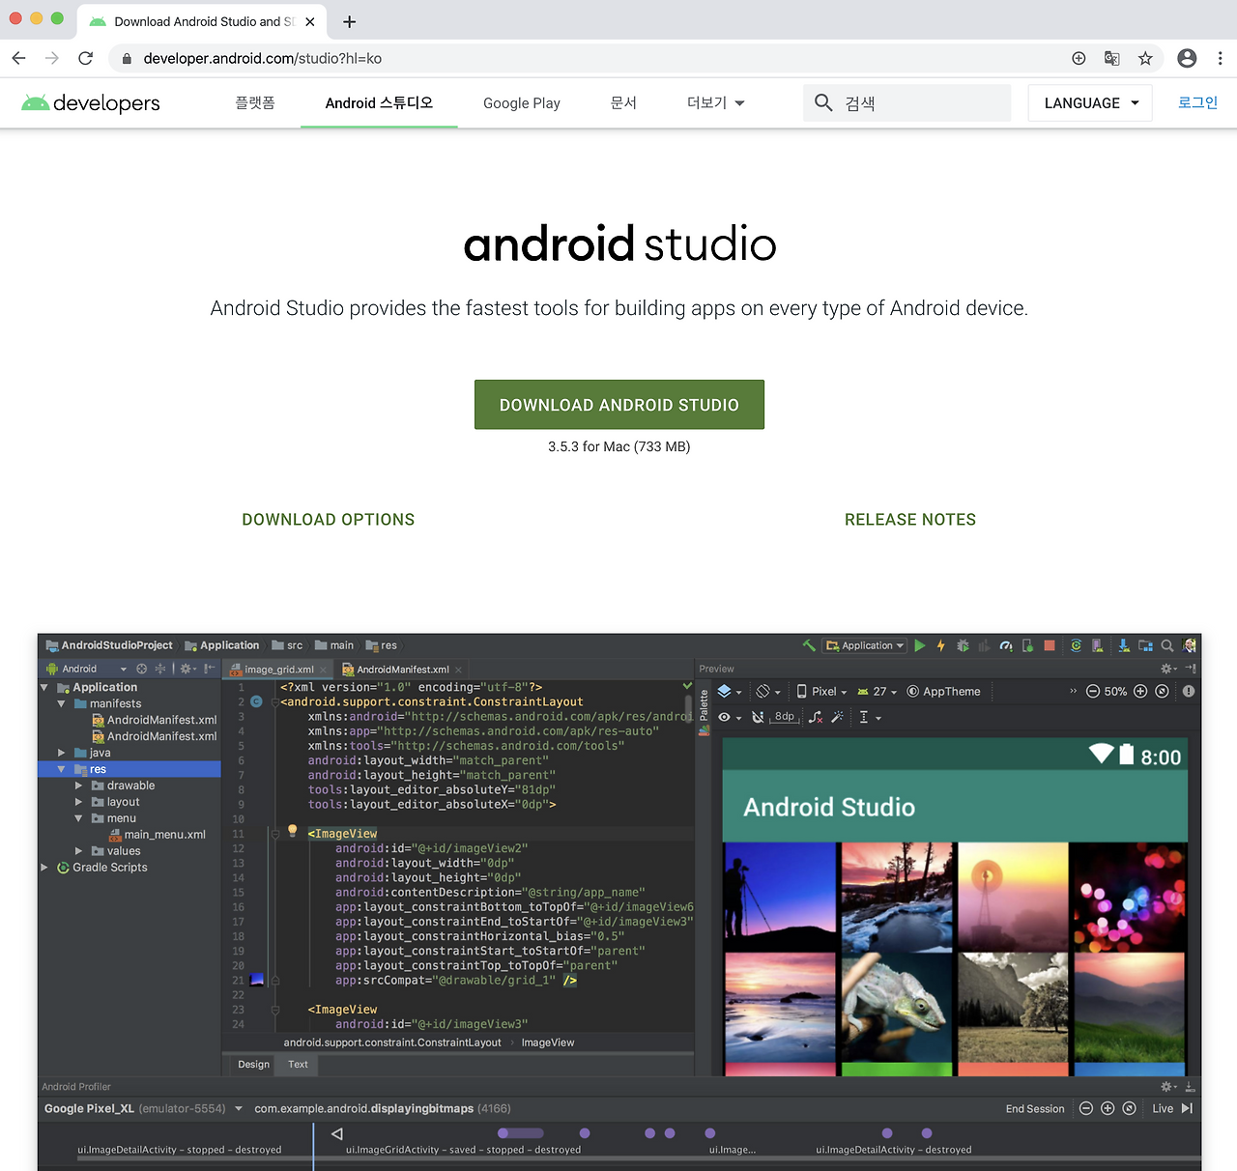Click zoom in plus next to 50%

click(1140, 691)
